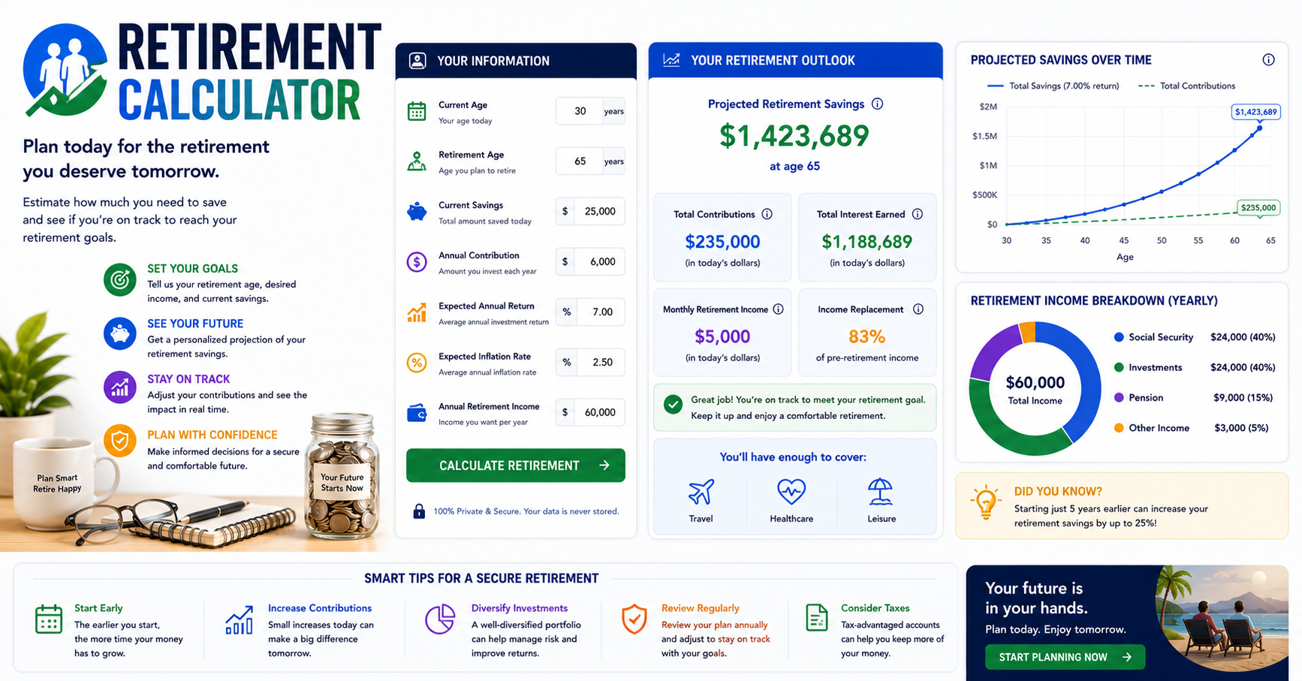Image resolution: width=1302 pixels, height=681 pixels.
Task: Click the Expected Inflation Rate percent icon
Action: pyautogui.click(x=417, y=363)
